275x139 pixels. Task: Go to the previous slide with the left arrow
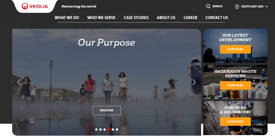coord(19,82)
